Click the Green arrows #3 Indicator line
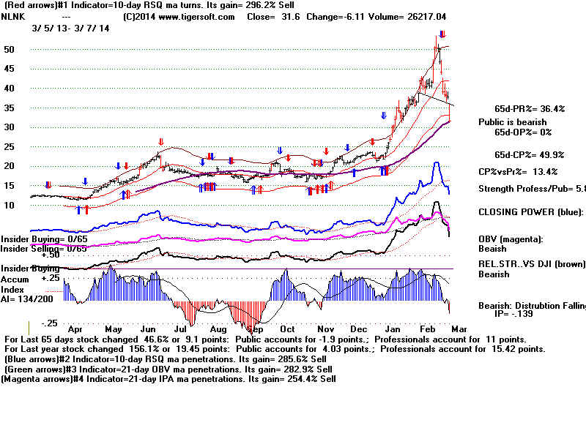586x439 pixels. pyautogui.click(x=168, y=369)
